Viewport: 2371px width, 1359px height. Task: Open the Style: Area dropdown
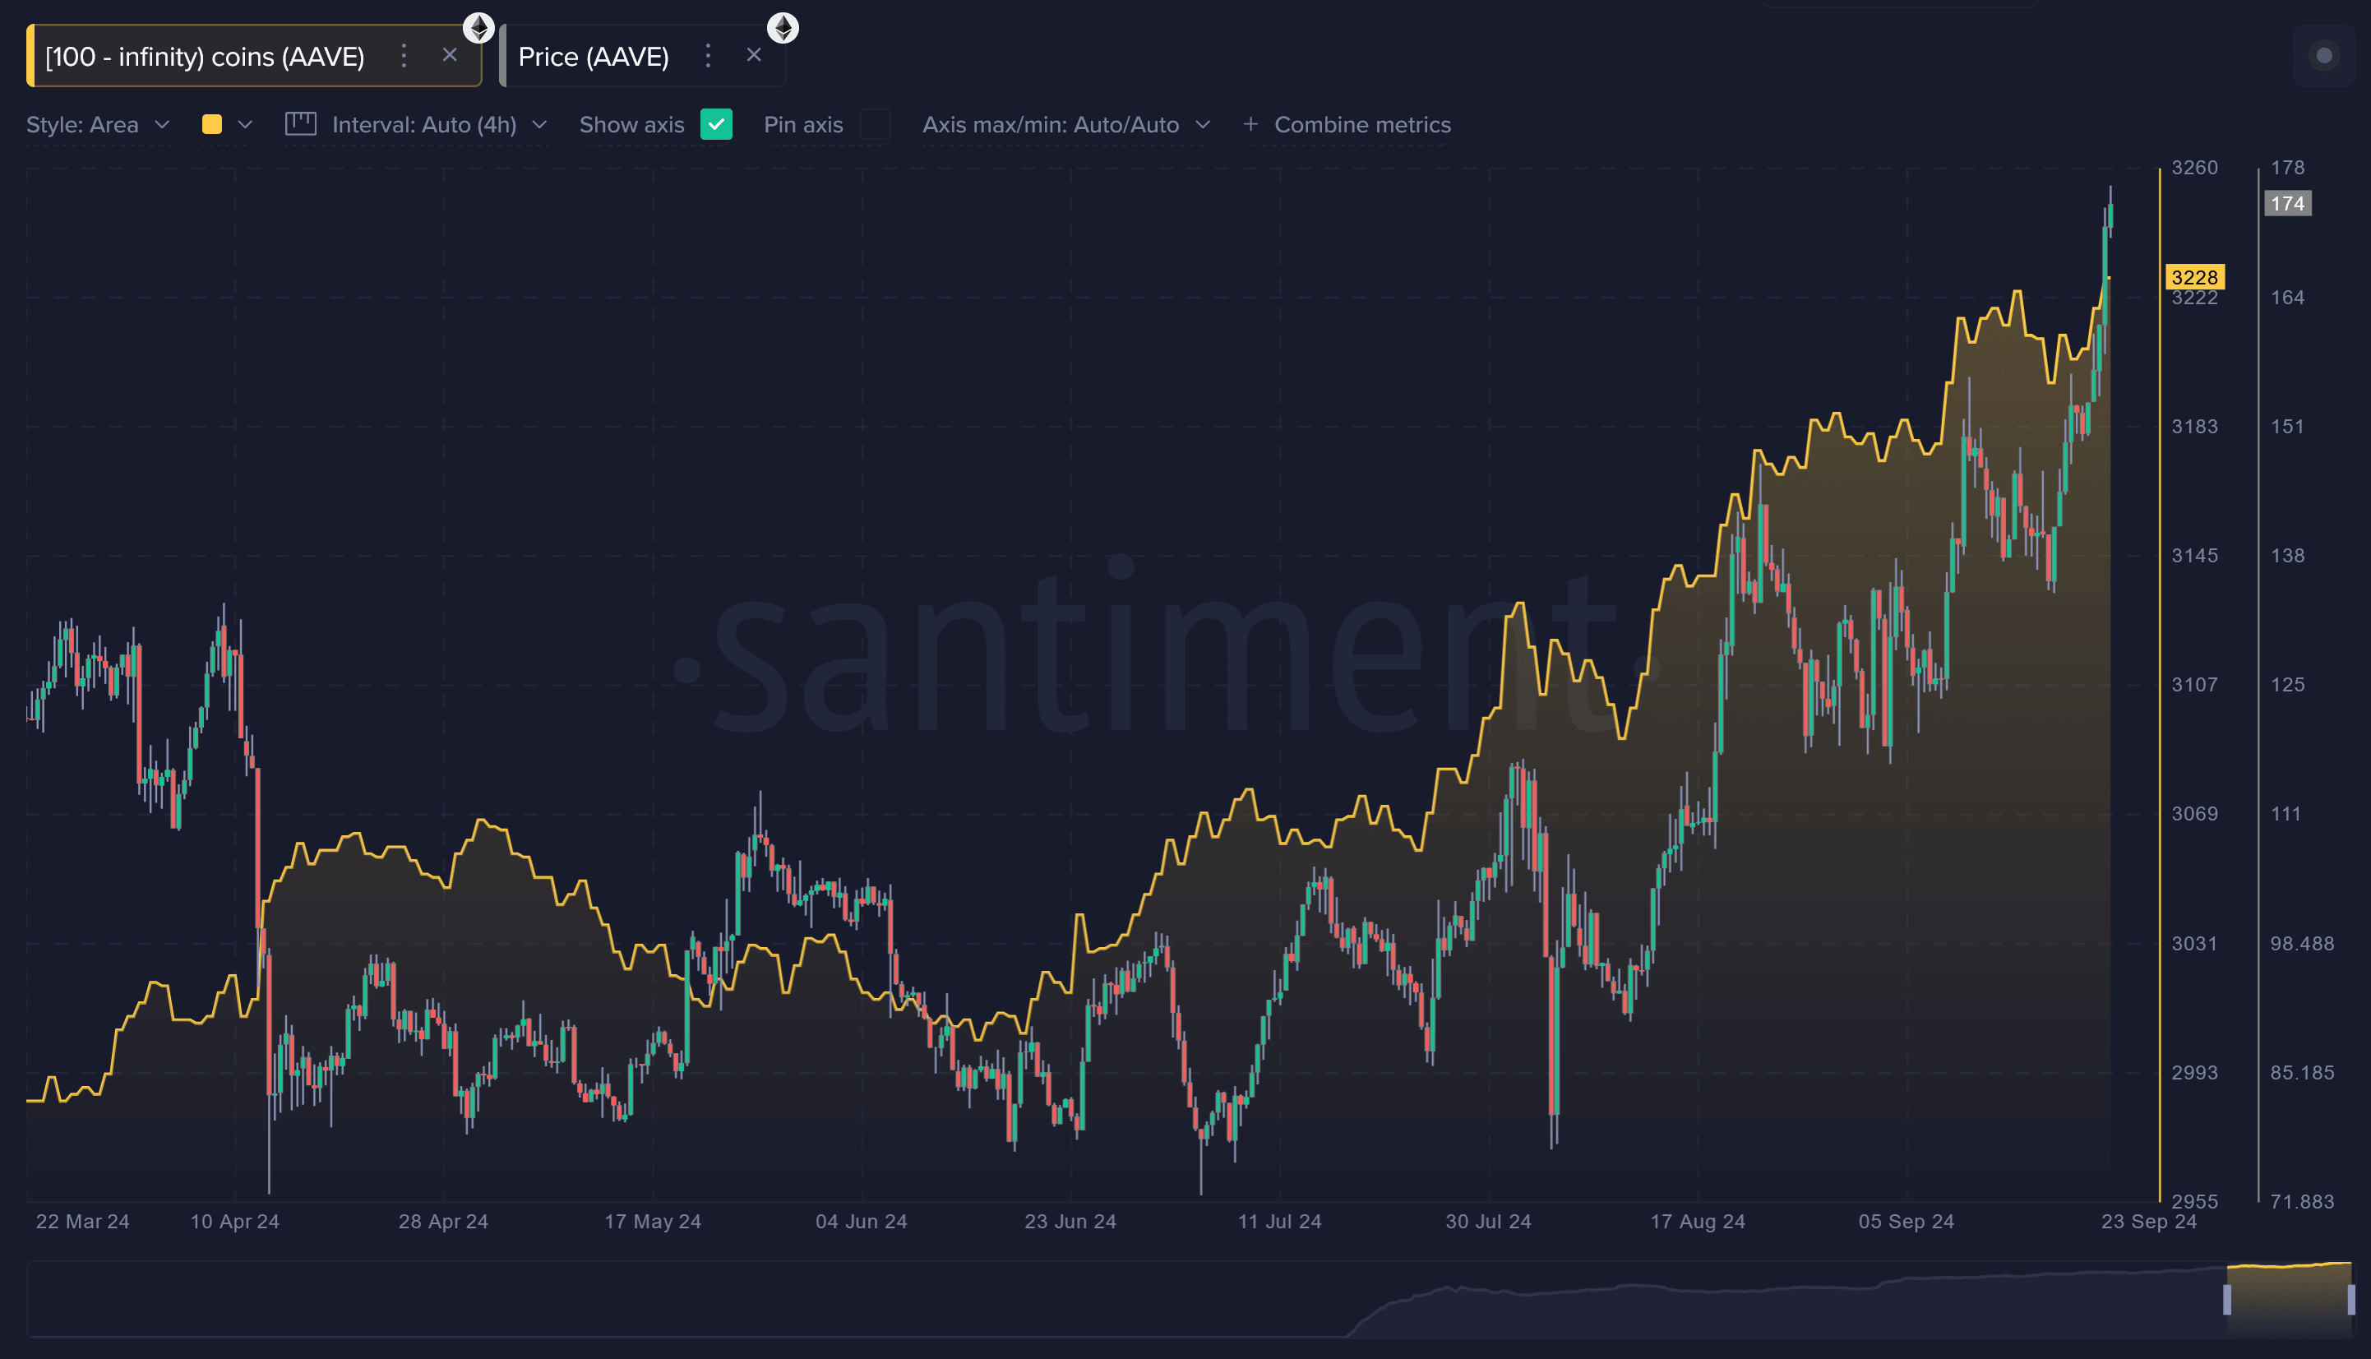pyautogui.click(x=98, y=125)
